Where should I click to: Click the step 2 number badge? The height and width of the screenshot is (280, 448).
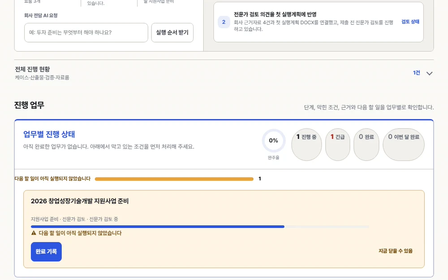point(224,22)
